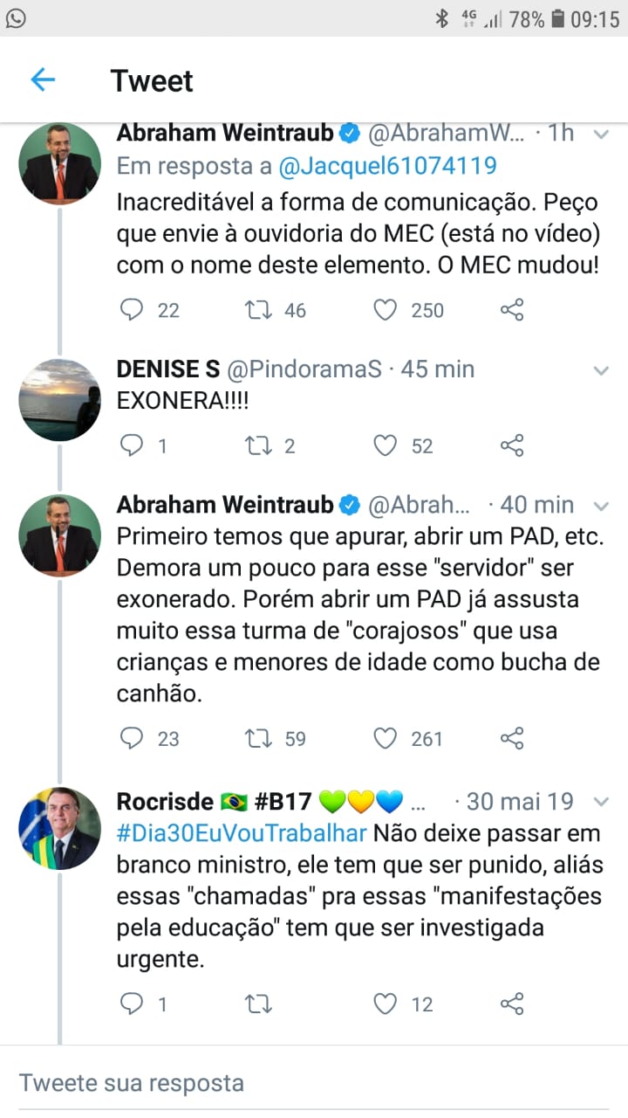The width and height of the screenshot is (628, 1118).
Task: Like DENISE S's tweet with 52 likes
Action: pyautogui.click(x=386, y=446)
